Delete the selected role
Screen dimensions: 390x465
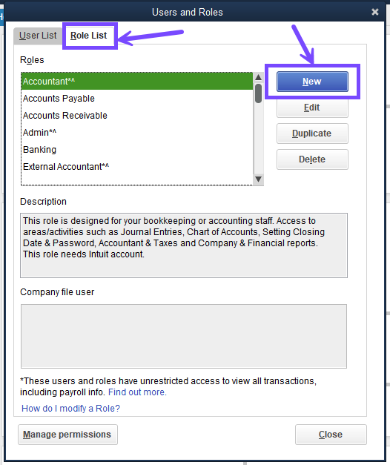[x=312, y=159]
